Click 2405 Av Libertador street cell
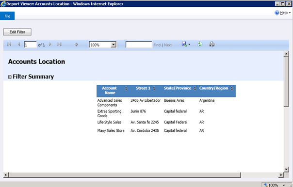Image resolution: width=293 pixels, height=187 pixels. point(146,100)
